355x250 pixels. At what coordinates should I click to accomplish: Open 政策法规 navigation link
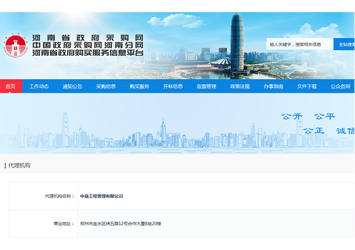click(x=240, y=86)
